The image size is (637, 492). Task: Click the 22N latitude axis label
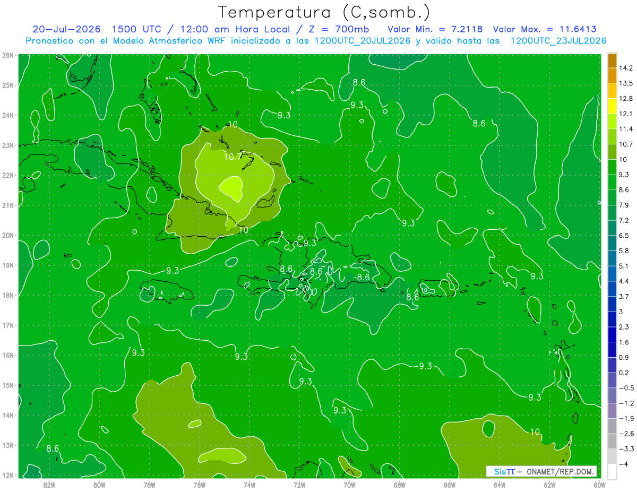coord(7,175)
